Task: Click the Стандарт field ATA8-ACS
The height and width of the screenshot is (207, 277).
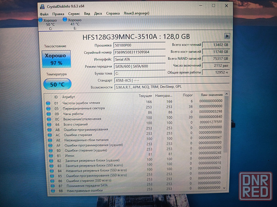Action: (172, 80)
